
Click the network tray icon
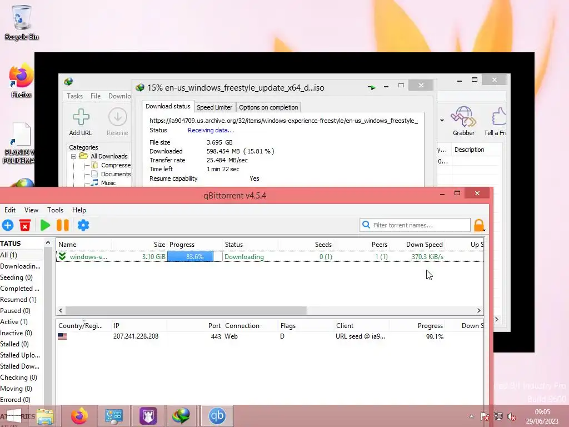[x=498, y=416]
